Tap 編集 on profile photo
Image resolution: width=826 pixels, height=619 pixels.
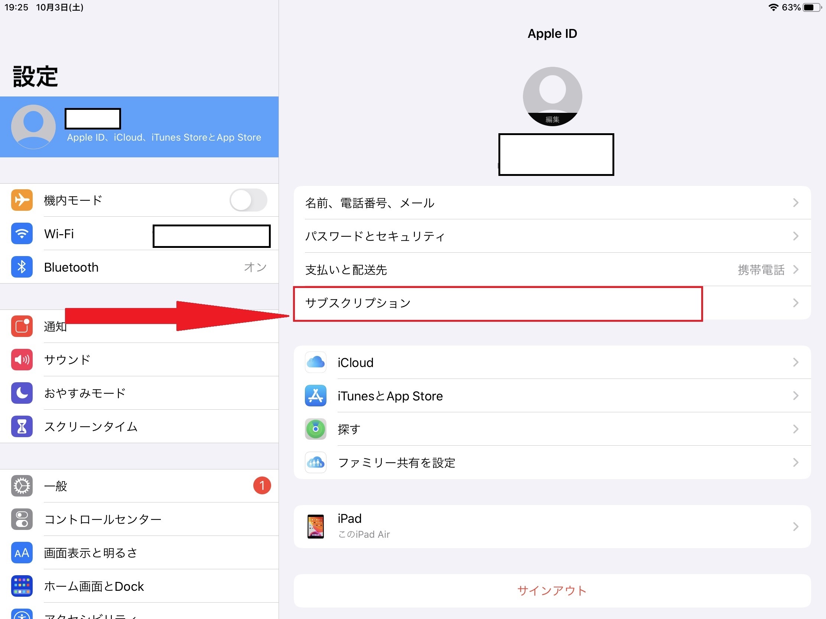tap(552, 119)
